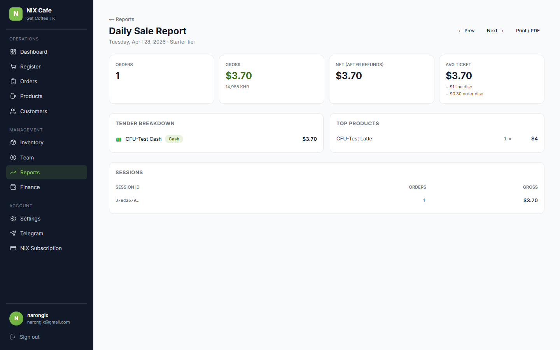
Task: Click the Settings gear icon
Action: click(13, 219)
